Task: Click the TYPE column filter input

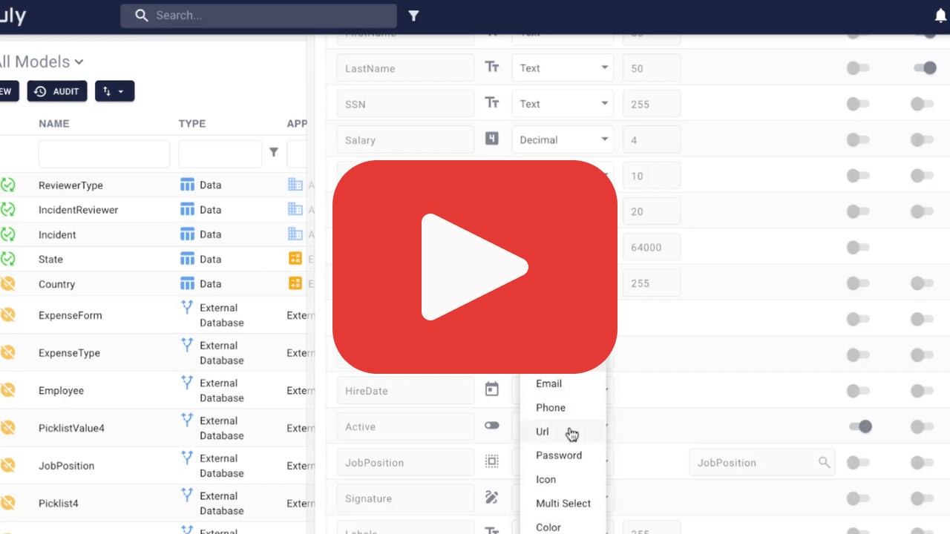Action: coord(220,154)
